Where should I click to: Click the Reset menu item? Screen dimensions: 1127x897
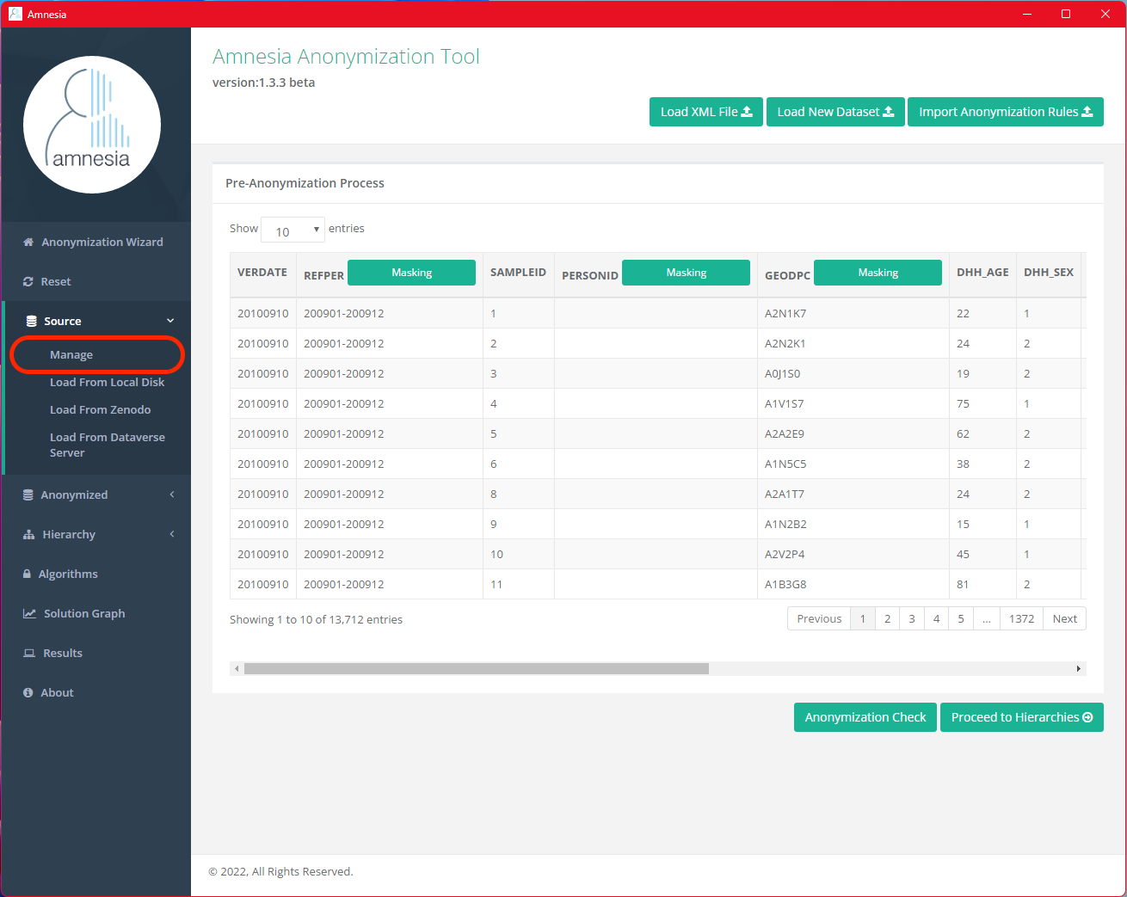coord(96,281)
